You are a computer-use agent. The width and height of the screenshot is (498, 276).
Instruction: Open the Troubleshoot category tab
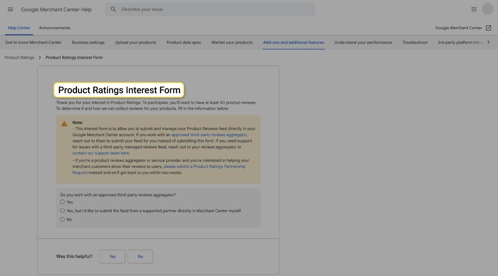[415, 43]
